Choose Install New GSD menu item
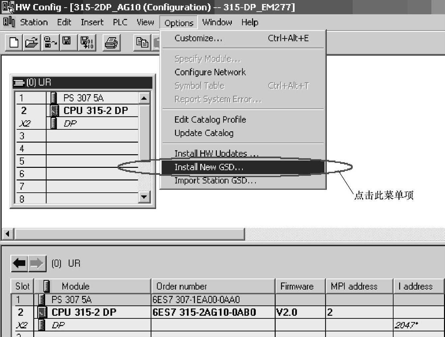 [209, 167]
